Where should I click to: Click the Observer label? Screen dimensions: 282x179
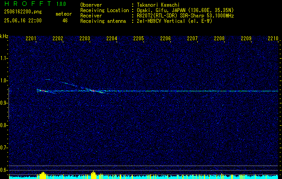point(91,5)
